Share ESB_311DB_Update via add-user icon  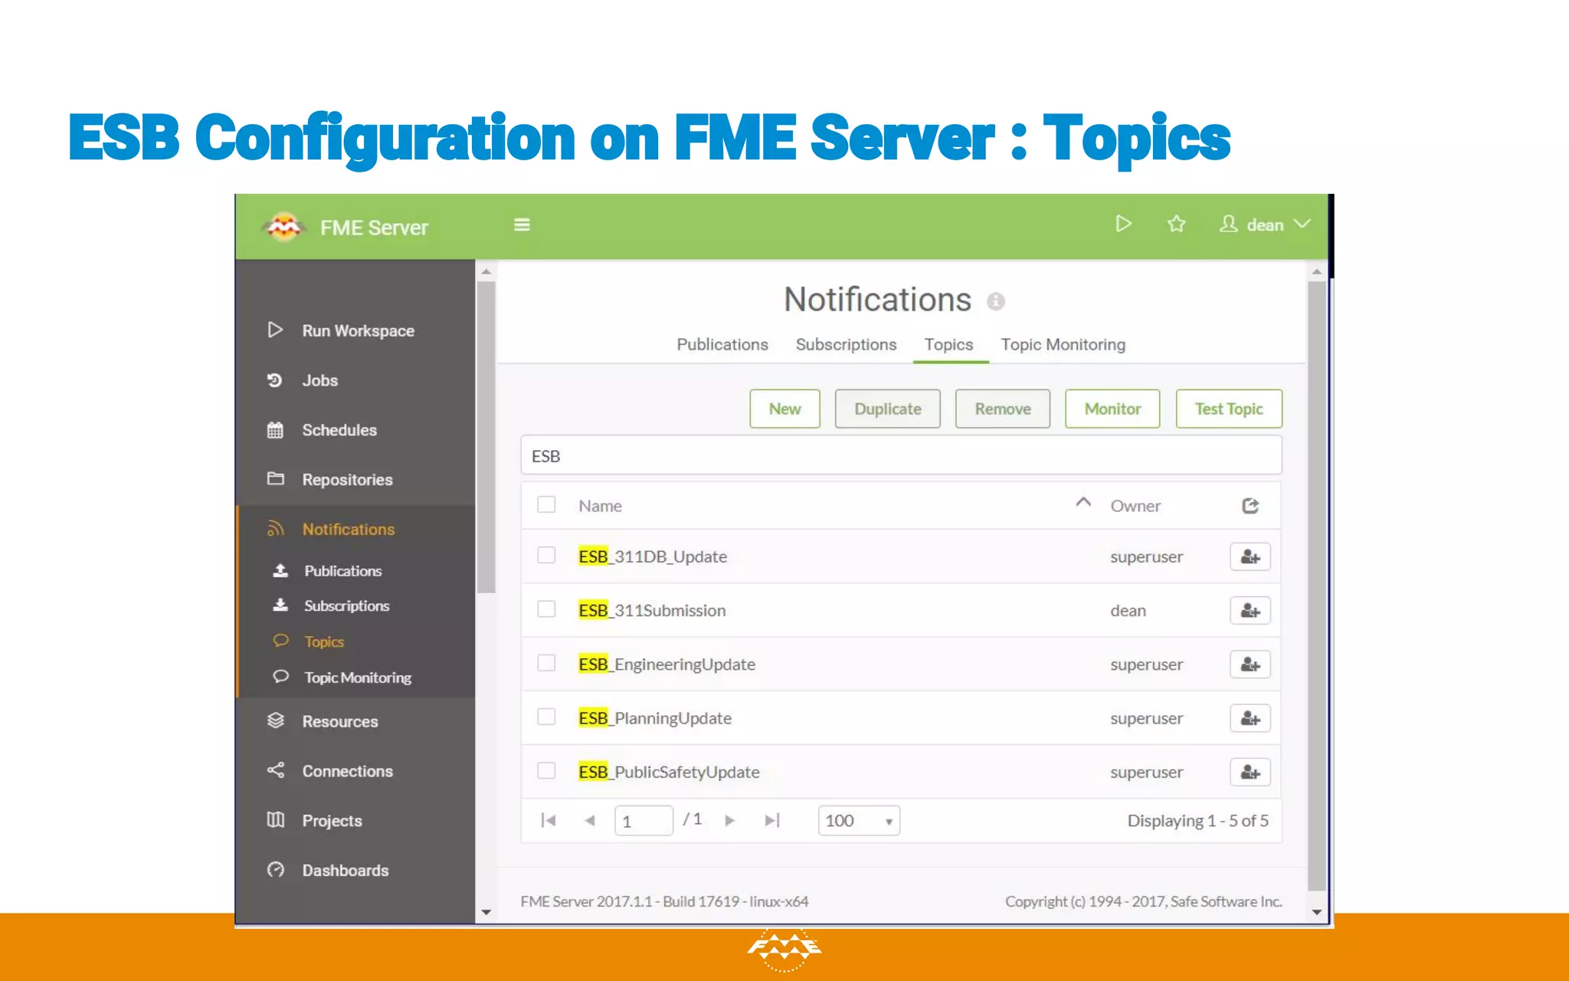(x=1250, y=557)
